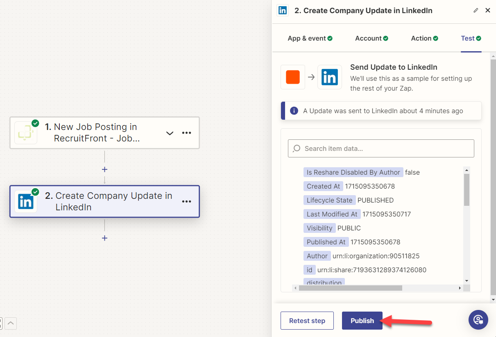Add step between steps 1 and 2
The image size is (496, 337).
[104, 169]
